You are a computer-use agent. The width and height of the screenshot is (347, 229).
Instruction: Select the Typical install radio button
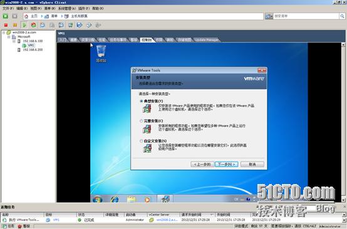141,101
